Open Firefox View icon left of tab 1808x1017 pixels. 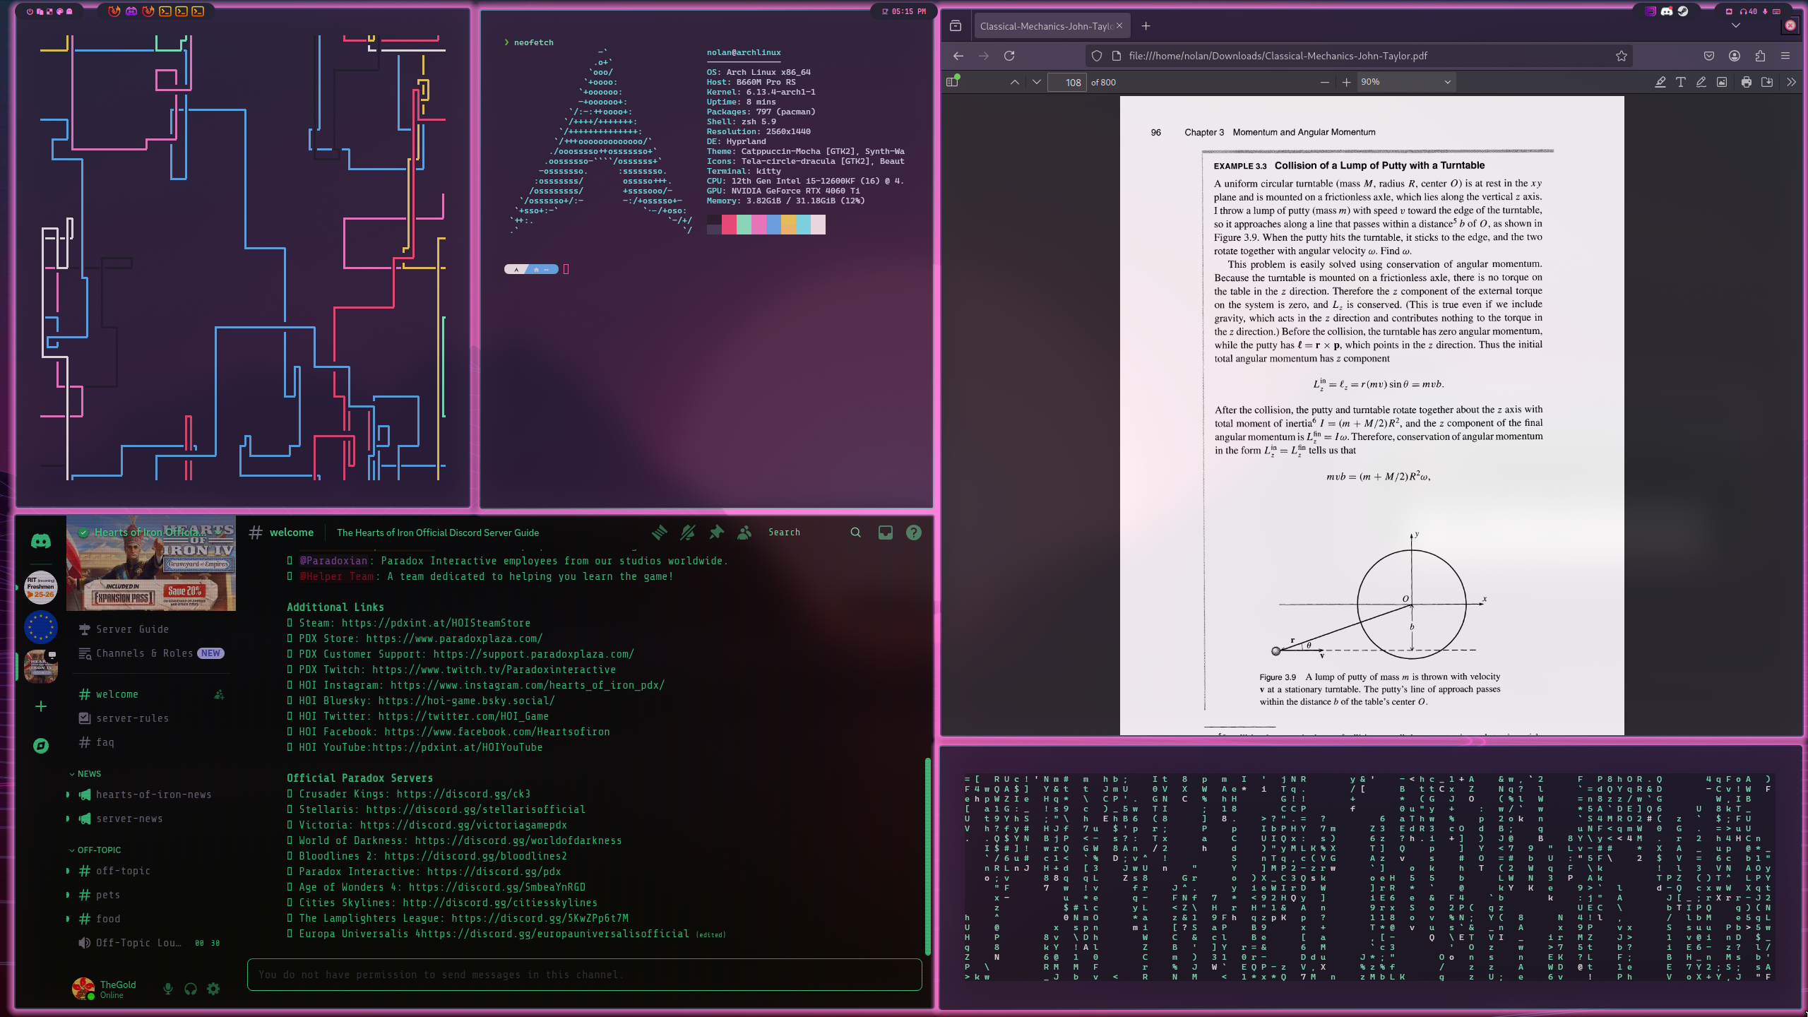click(x=956, y=26)
